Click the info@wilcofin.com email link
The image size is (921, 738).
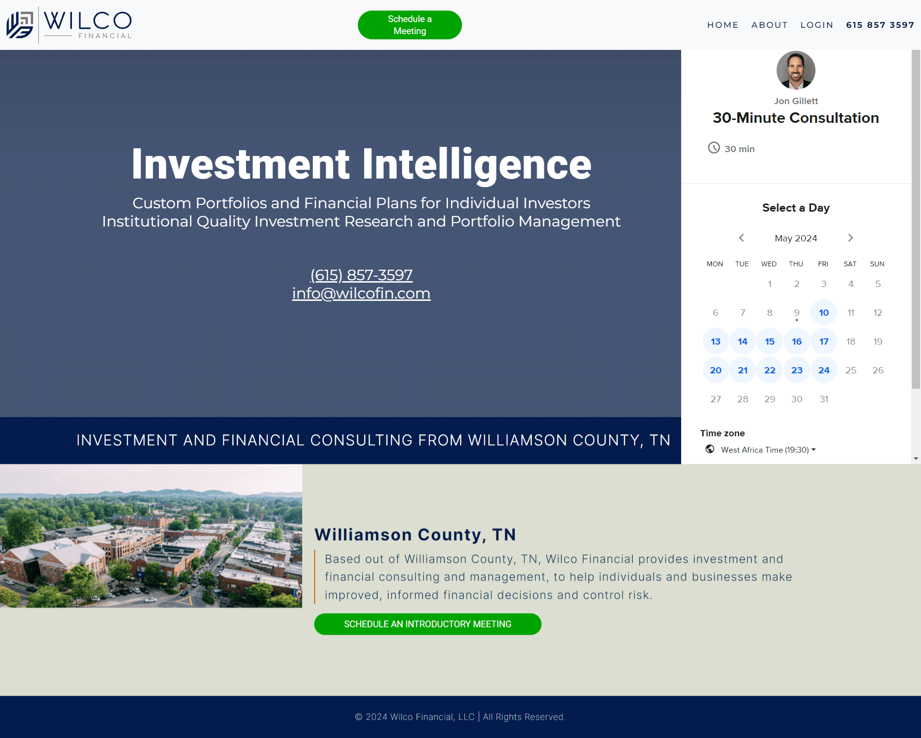tap(361, 293)
